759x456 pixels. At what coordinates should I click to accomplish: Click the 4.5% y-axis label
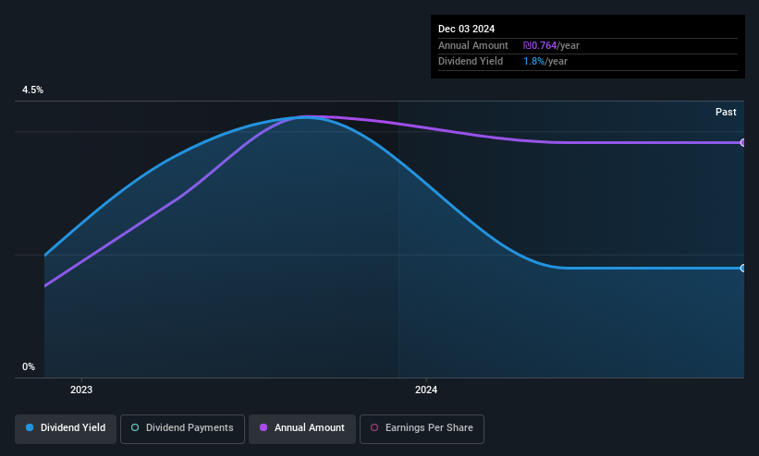(x=32, y=90)
